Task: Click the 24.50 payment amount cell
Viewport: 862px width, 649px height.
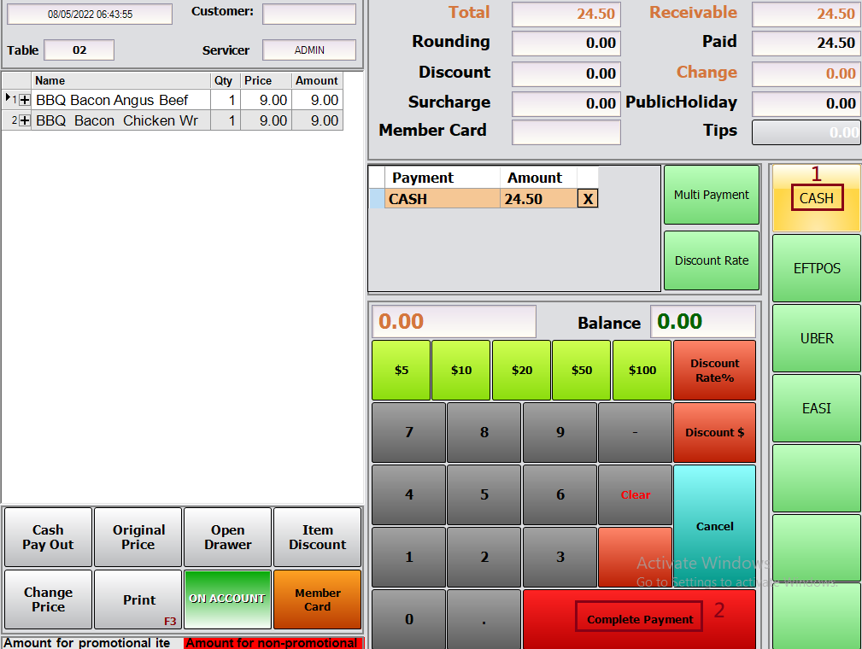Action: 538,198
